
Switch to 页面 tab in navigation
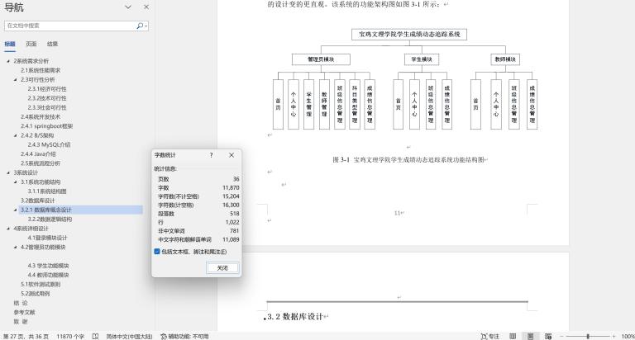[31, 44]
